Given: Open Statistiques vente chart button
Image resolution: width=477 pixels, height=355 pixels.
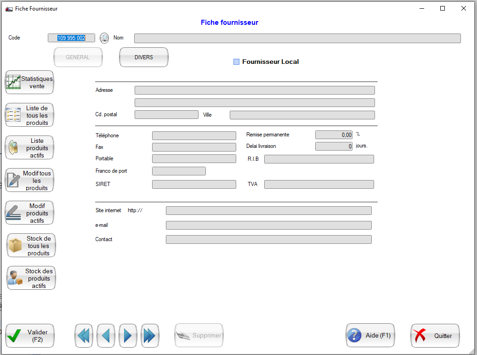Looking at the screenshot, I should tap(29, 82).
